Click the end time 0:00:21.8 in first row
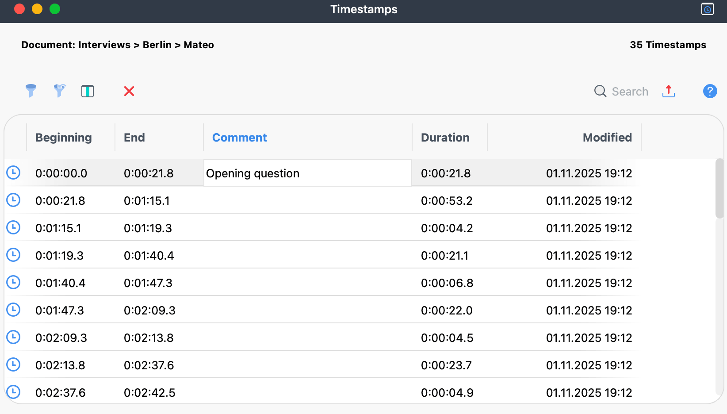The width and height of the screenshot is (727, 414). [149, 173]
